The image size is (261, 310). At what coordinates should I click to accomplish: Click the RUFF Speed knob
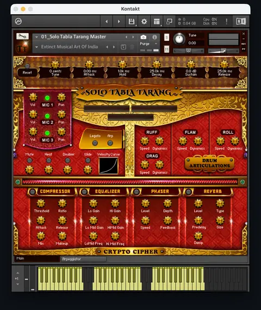(145, 141)
